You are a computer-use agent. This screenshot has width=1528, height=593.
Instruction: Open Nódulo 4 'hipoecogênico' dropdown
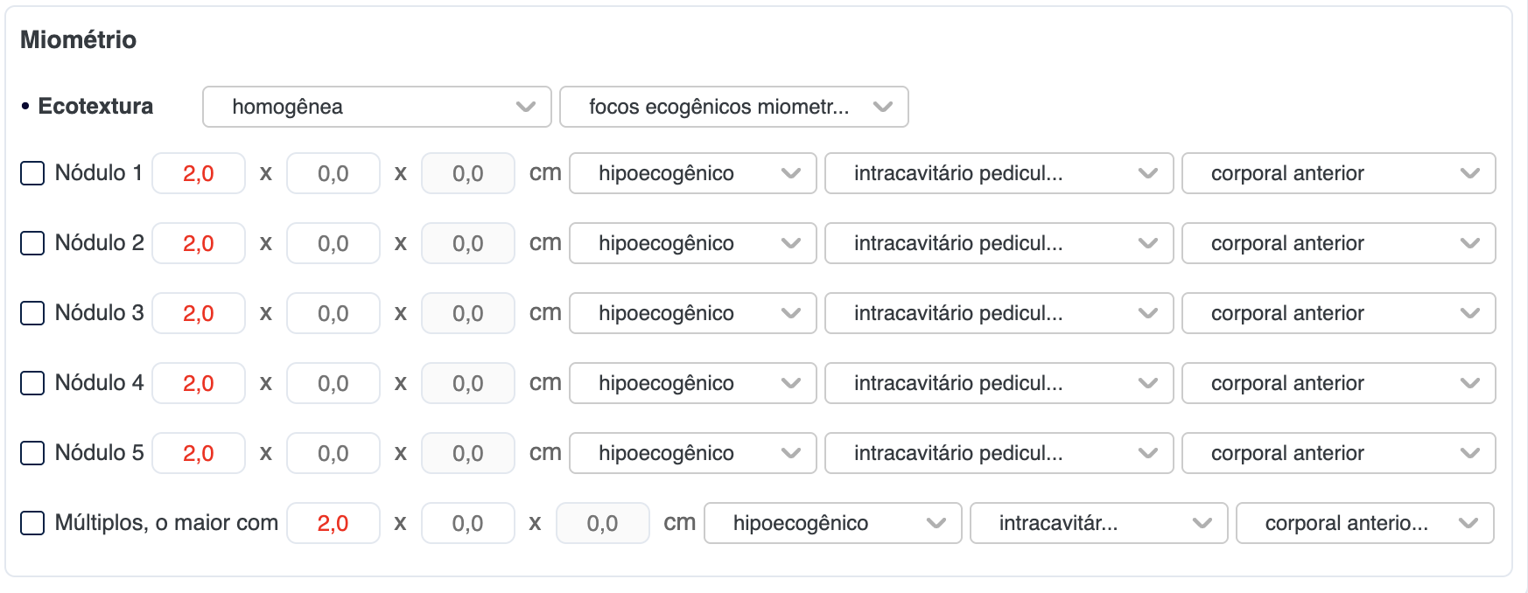[x=692, y=383]
